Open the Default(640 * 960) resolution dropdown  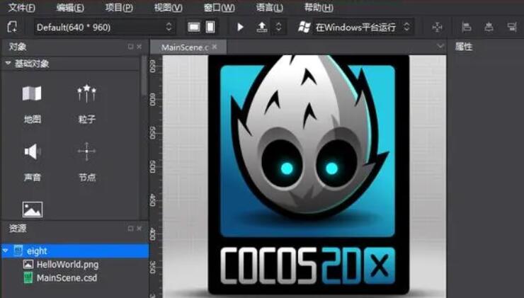104,27
